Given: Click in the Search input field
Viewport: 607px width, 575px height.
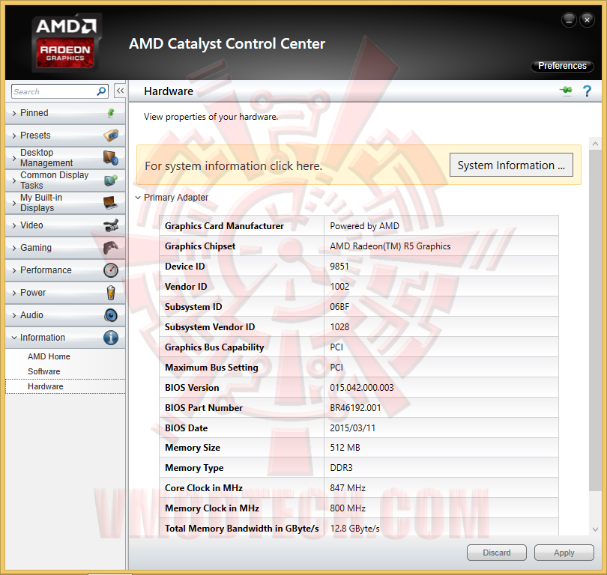Looking at the screenshot, I should point(54,91).
